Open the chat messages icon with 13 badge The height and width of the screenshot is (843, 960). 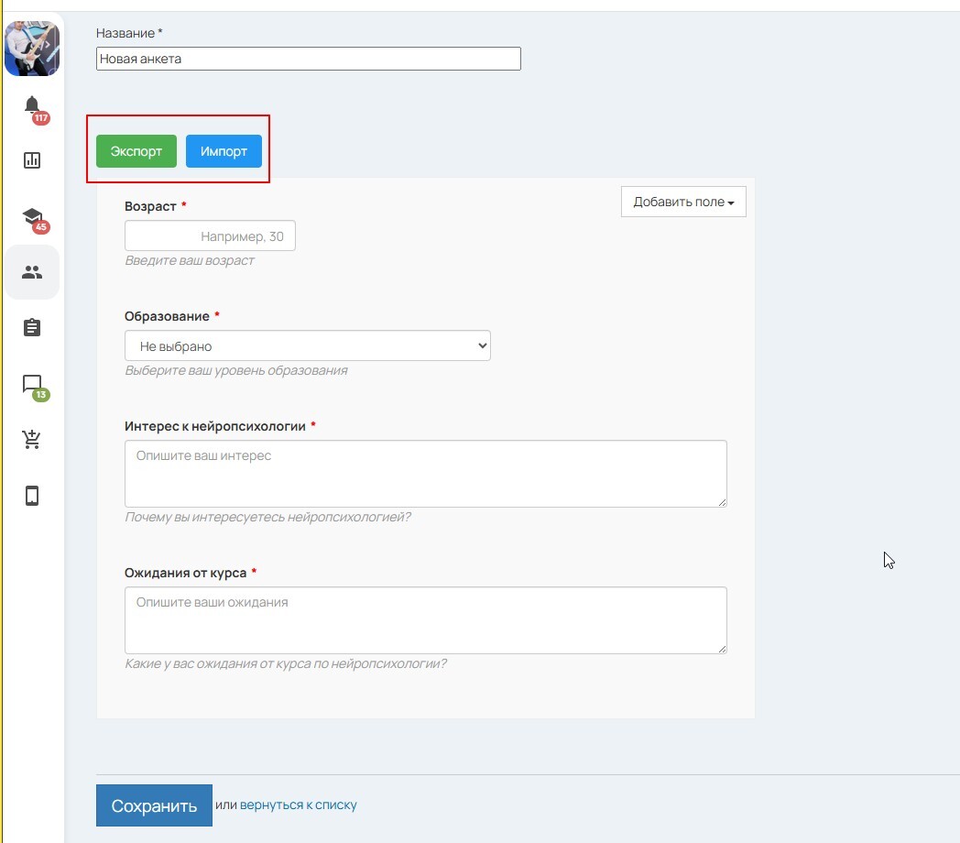(32, 384)
